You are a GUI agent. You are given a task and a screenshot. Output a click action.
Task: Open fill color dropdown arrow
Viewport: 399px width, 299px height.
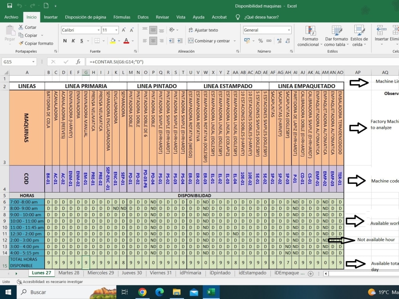[x=119, y=41]
